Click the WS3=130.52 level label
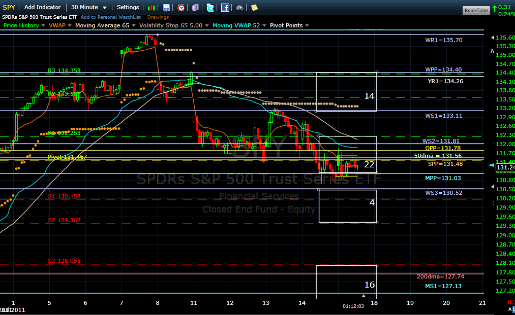Screen dimensions: 515x315 pyautogui.click(x=444, y=193)
